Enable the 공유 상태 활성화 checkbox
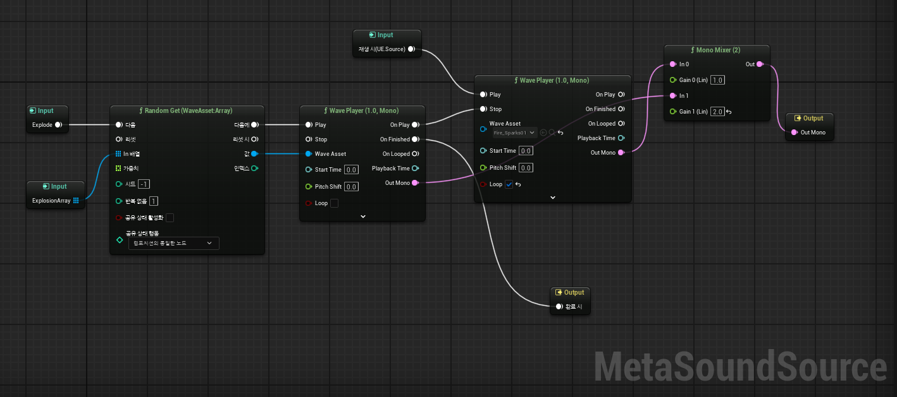 click(170, 218)
